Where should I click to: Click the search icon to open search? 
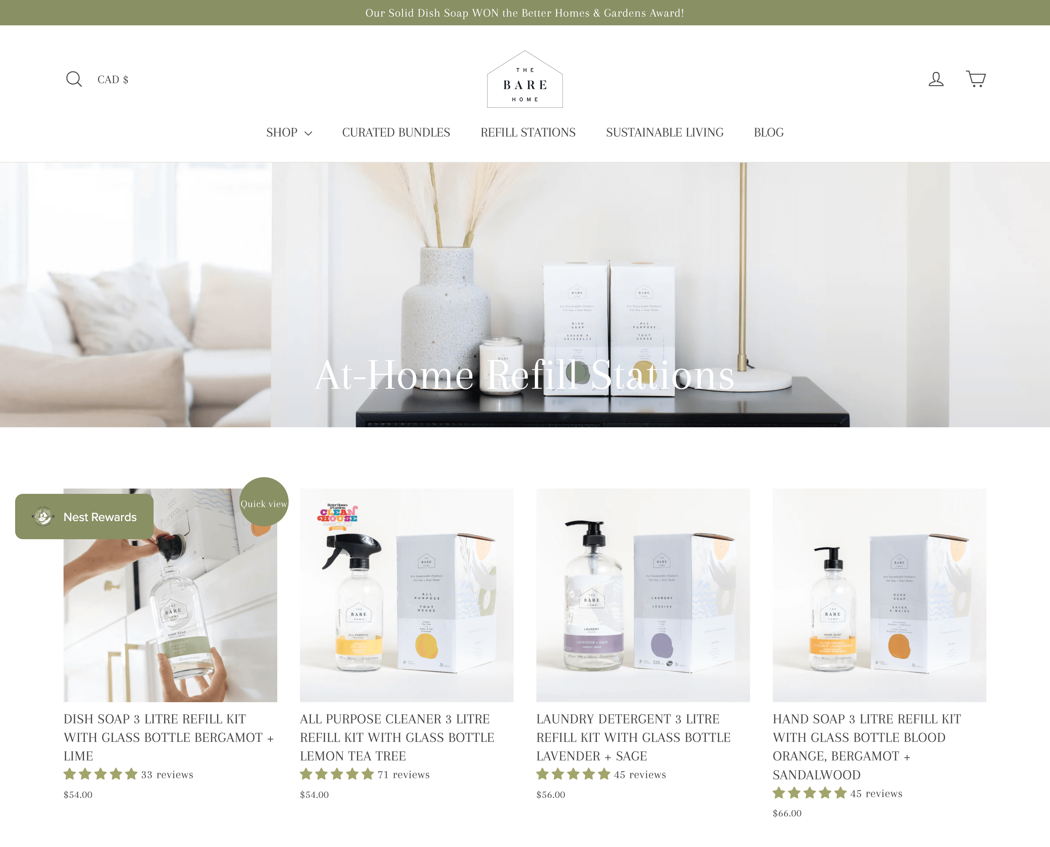pyautogui.click(x=73, y=79)
